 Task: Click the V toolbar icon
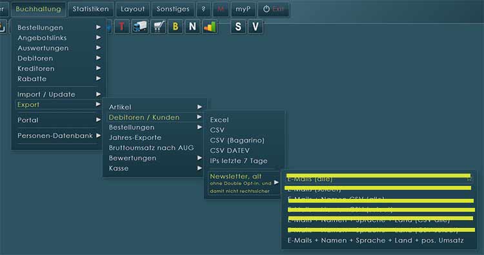(256, 27)
